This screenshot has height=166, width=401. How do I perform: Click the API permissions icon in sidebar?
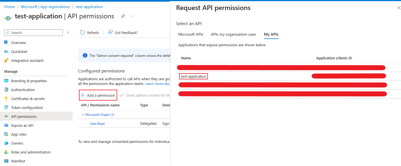point(6,116)
